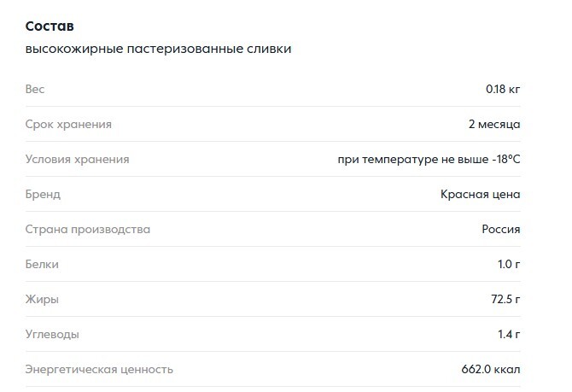Open the brand value "Красная цена"
The width and height of the screenshot is (572, 392).
tap(480, 194)
